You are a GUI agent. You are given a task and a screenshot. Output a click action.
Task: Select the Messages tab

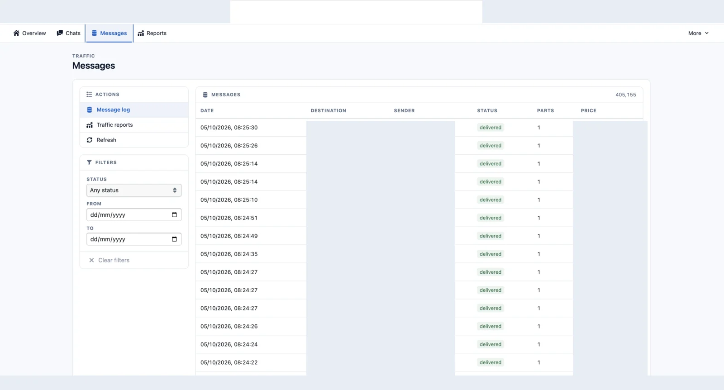[x=109, y=33]
